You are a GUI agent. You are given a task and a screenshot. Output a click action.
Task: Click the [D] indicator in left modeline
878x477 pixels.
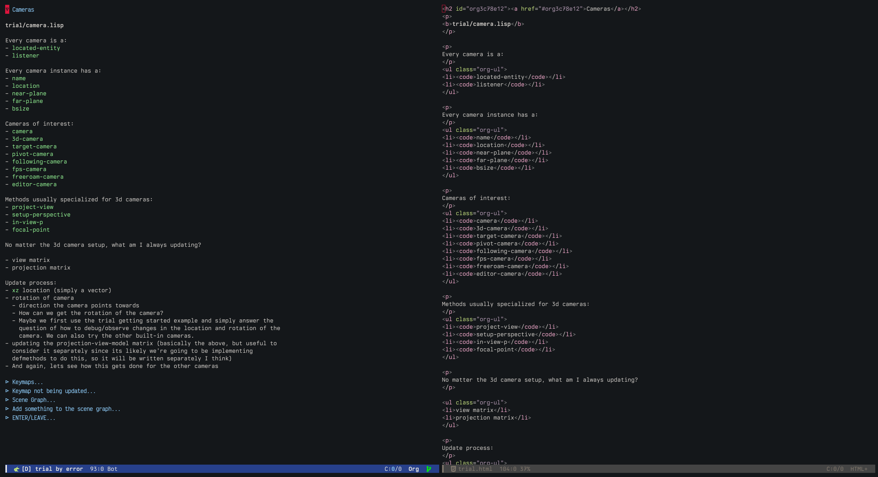click(x=26, y=469)
